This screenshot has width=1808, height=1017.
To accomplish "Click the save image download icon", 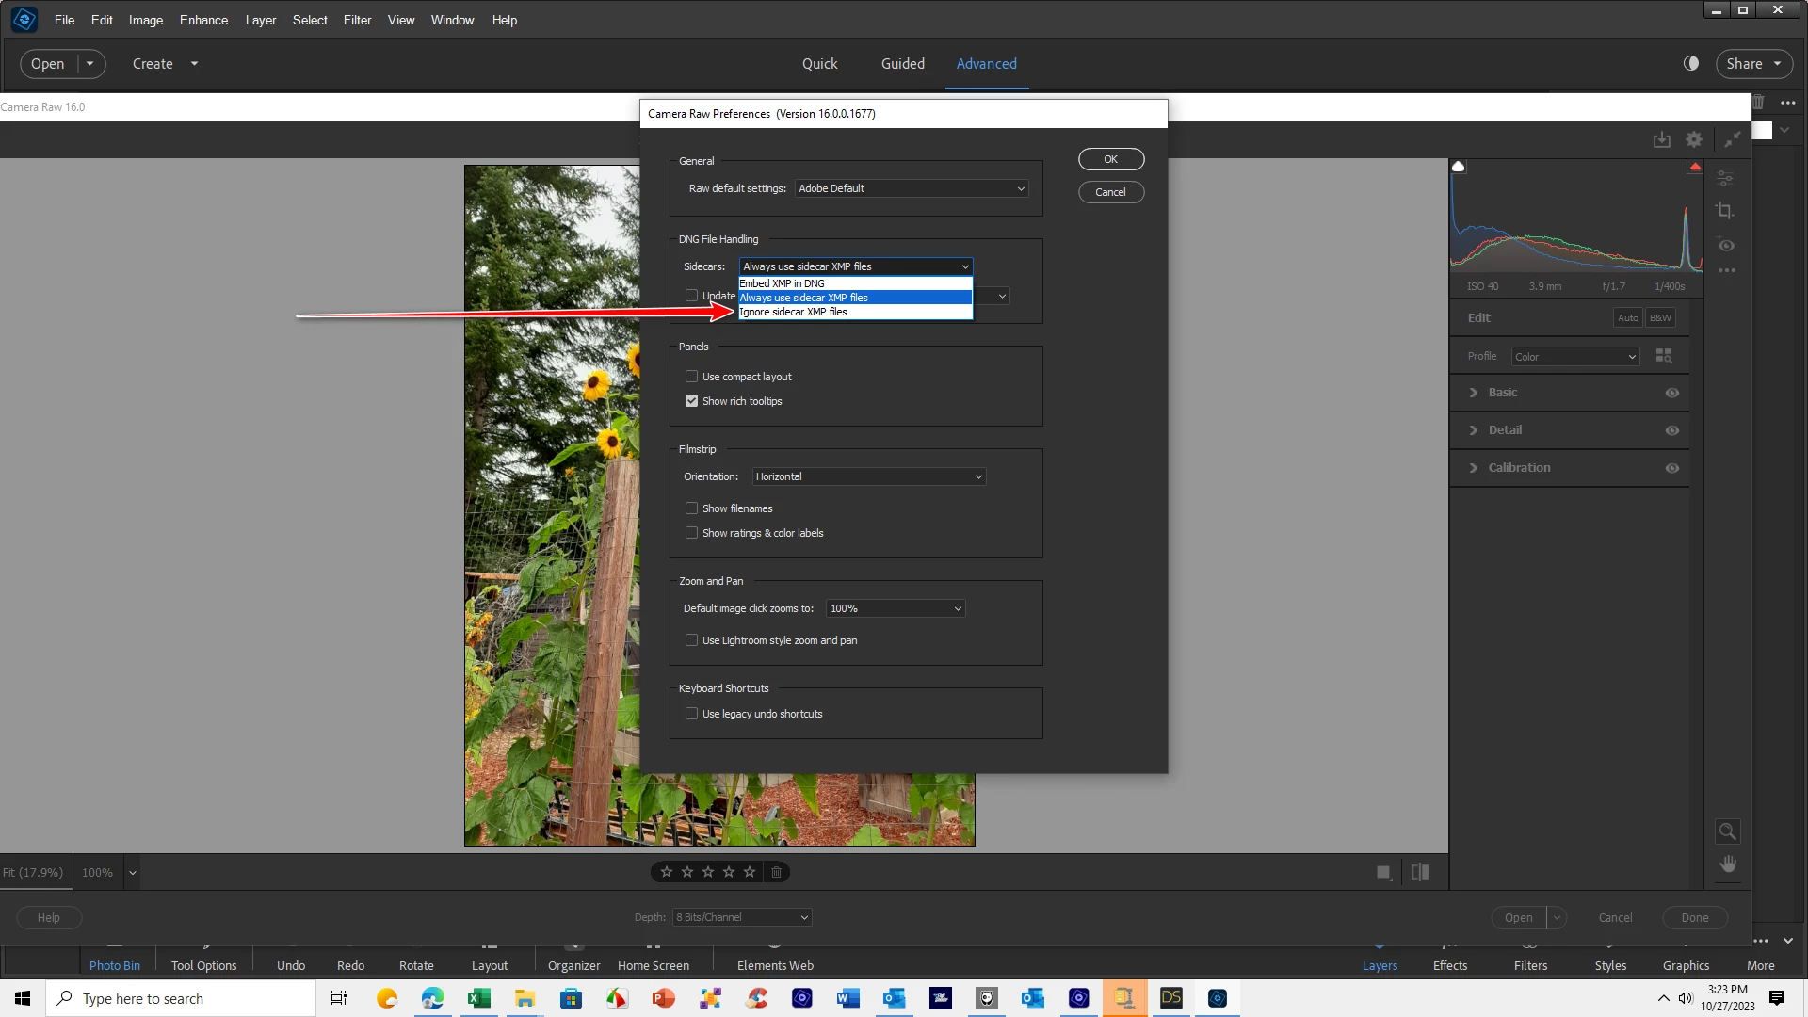I will 1661,139.
